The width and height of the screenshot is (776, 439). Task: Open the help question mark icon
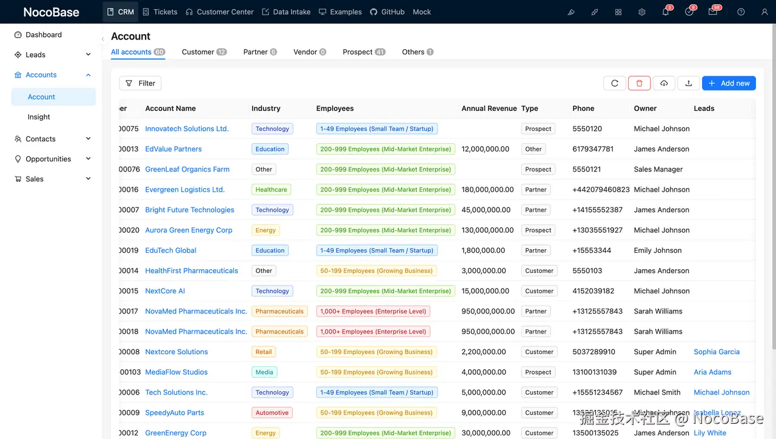tap(740, 12)
